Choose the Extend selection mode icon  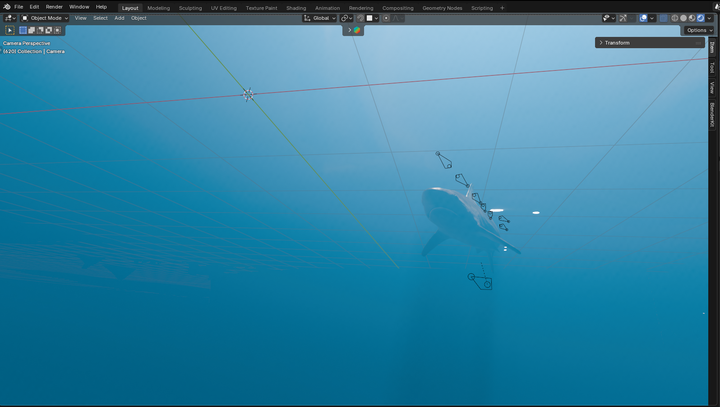[x=32, y=30]
